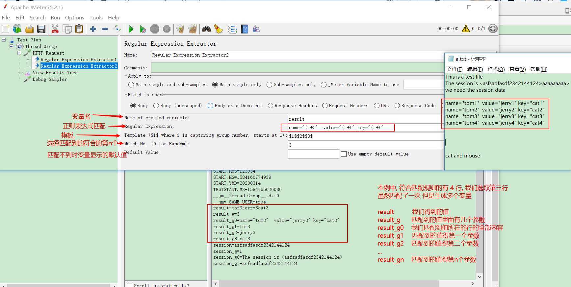Screen dimensions: 571x287
Task: Open Search with the binoculars icon
Action: (207, 29)
